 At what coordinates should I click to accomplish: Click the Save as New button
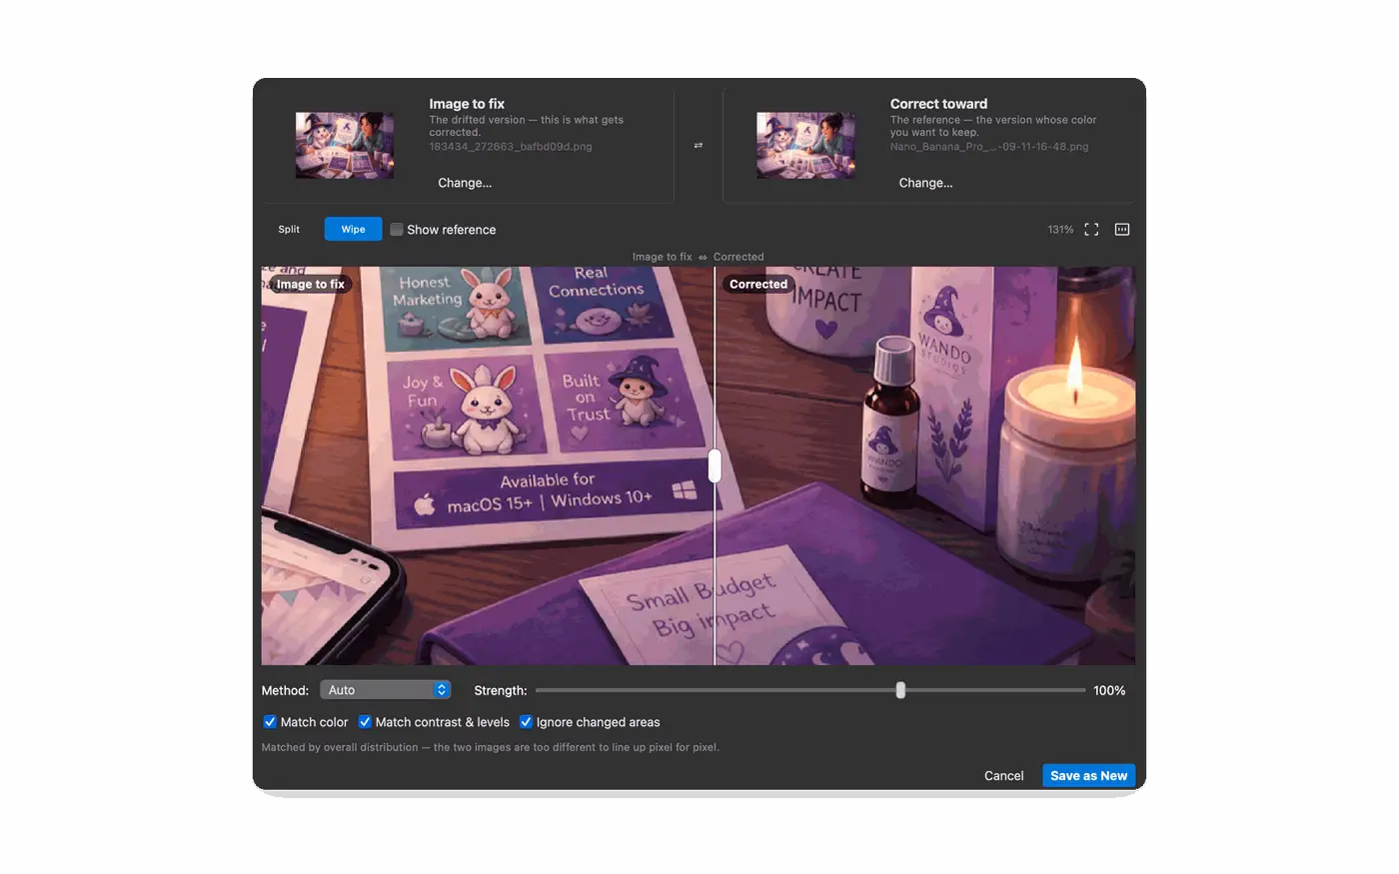tap(1088, 776)
